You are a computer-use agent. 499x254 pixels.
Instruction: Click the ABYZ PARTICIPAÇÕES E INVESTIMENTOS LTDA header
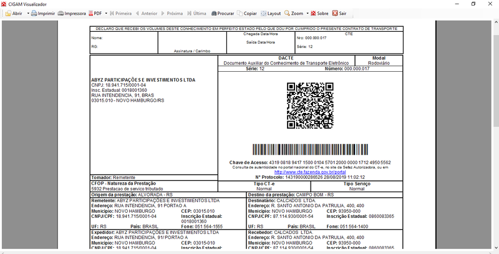[x=143, y=80]
